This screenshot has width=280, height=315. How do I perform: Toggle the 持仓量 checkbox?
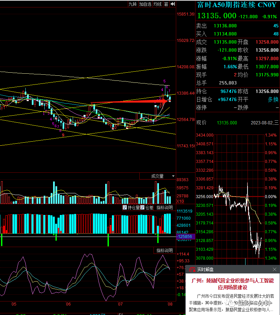click(125, 208)
